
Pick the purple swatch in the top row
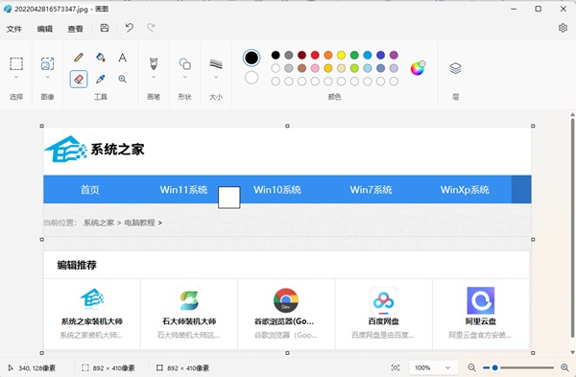pos(394,55)
